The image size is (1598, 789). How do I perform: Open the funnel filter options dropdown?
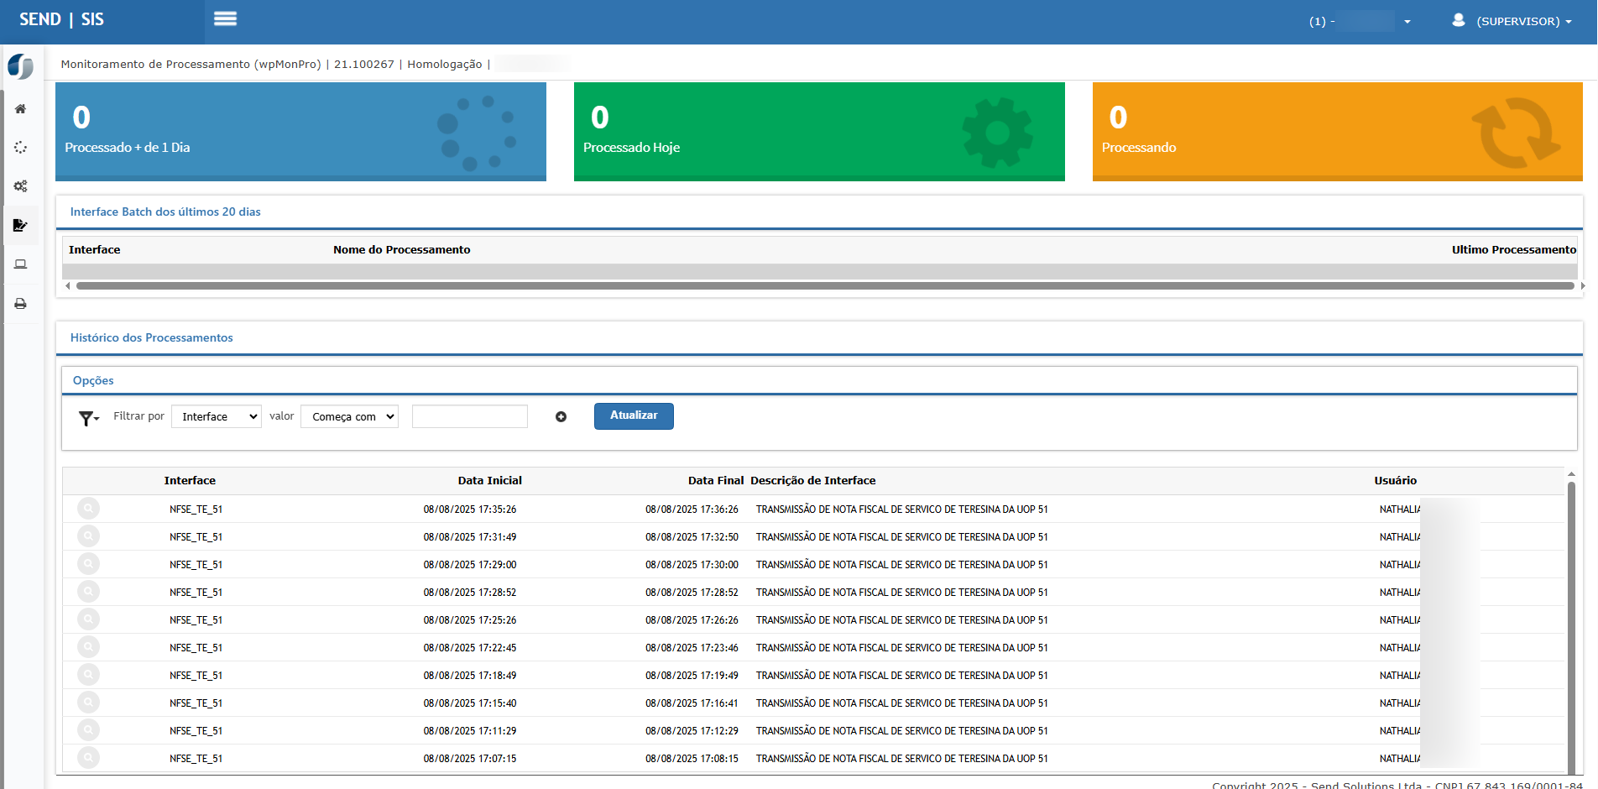pyautogui.click(x=88, y=418)
